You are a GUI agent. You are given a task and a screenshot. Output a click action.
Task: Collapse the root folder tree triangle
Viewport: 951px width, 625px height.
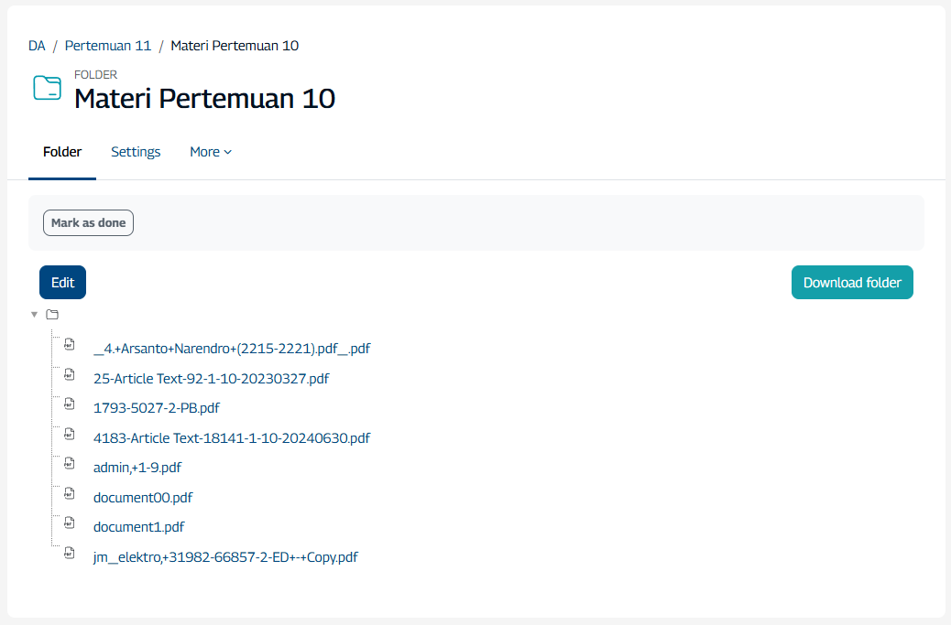[35, 315]
